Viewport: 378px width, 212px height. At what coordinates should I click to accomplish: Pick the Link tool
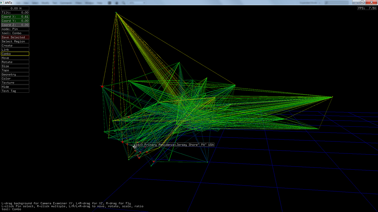15,50
